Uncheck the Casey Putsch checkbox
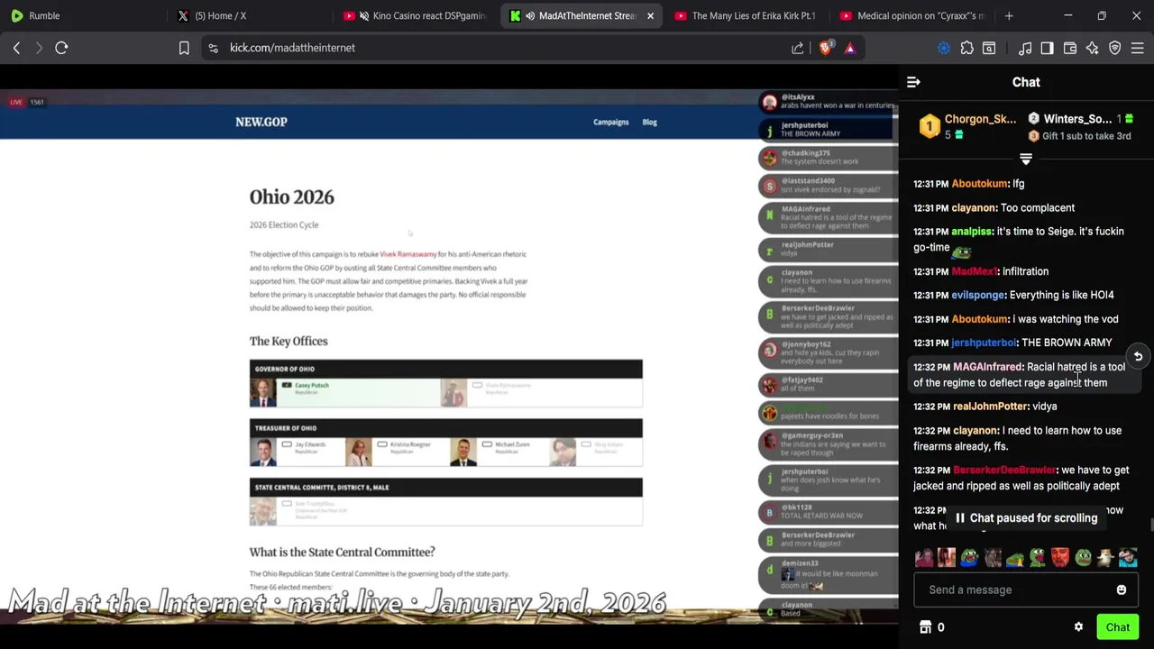 [x=287, y=385]
